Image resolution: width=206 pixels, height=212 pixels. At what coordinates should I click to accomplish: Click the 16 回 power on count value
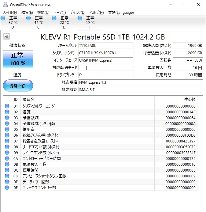pos(188,68)
